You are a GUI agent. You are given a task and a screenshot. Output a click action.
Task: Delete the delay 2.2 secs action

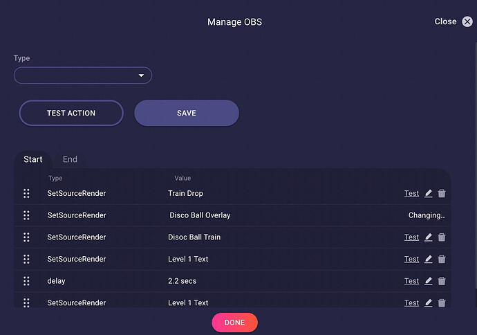coord(442,281)
